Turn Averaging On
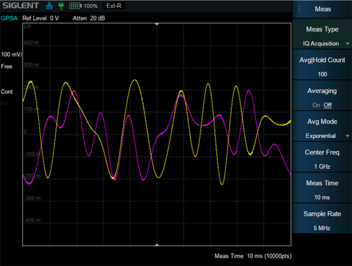This screenshot has height=266, width=352. coord(316,105)
